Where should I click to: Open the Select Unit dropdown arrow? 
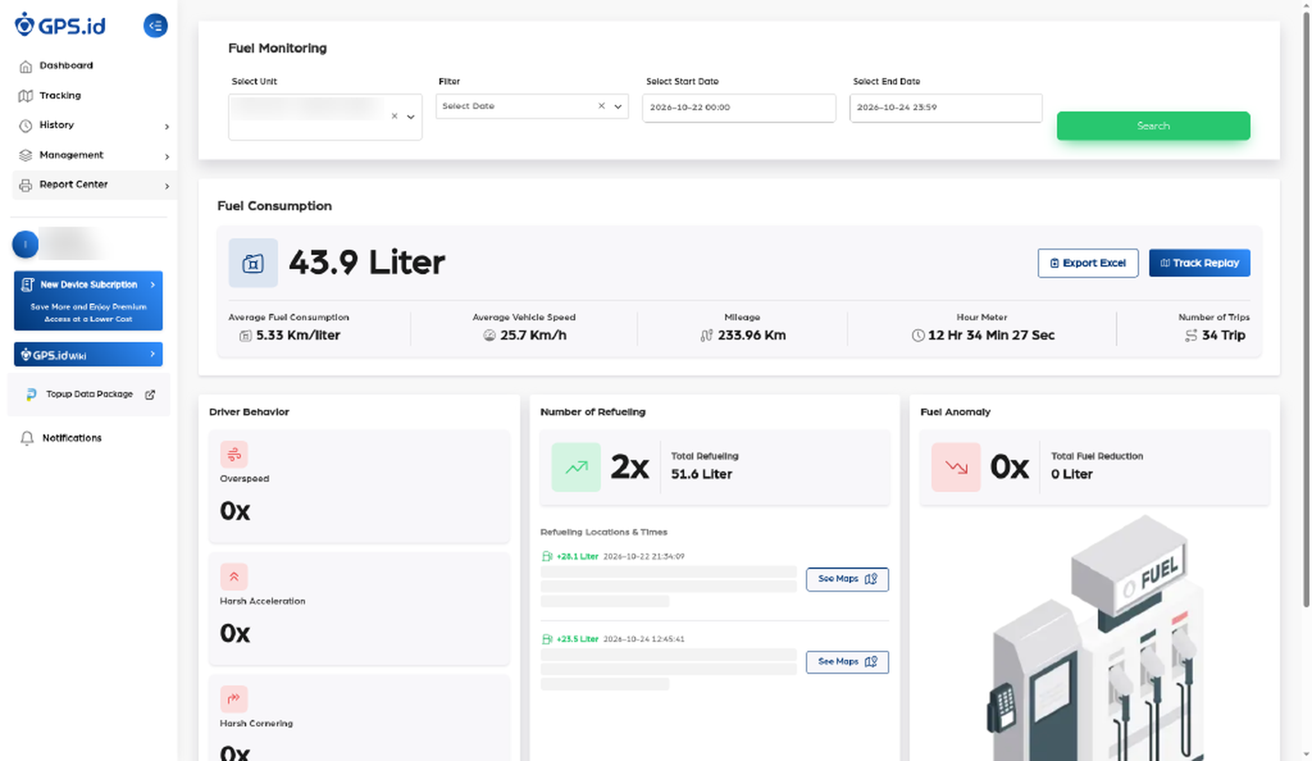point(411,117)
